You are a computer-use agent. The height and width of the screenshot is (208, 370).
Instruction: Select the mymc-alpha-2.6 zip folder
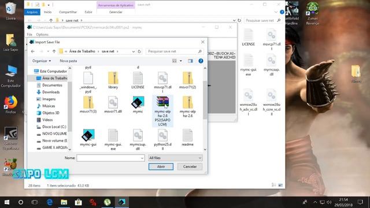click(187, 106)
